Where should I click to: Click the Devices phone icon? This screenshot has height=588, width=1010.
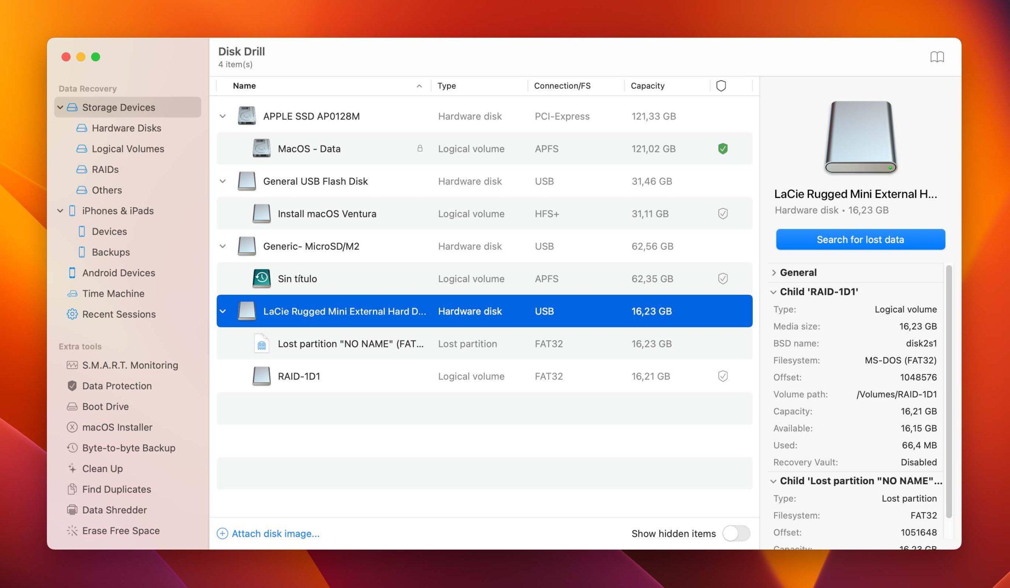(x=82, y=231)
